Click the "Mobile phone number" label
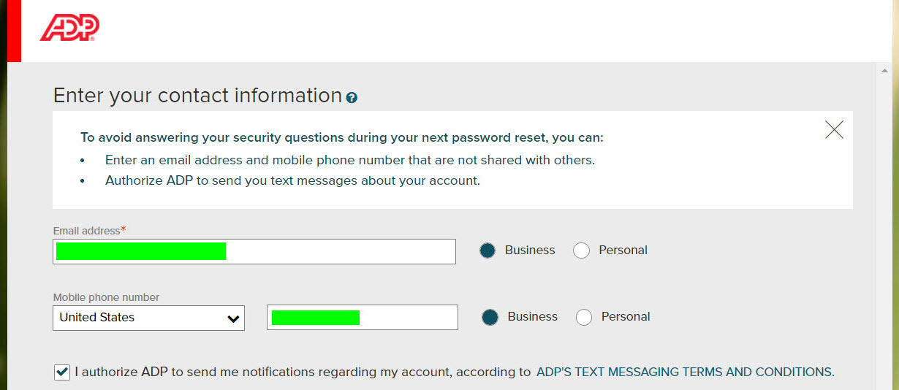Image resolution: width=899 pixels, height=390 pixels. (x=106, y=297)
